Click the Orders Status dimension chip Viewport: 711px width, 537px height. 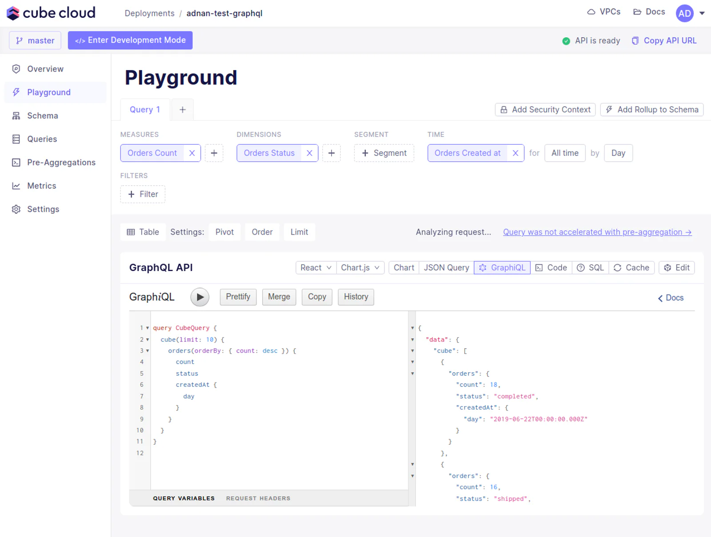click(x=269, y=153)
